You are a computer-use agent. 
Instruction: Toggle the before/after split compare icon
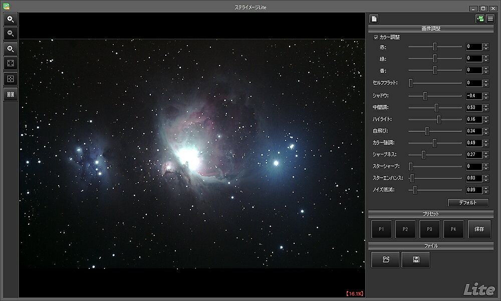11,94
